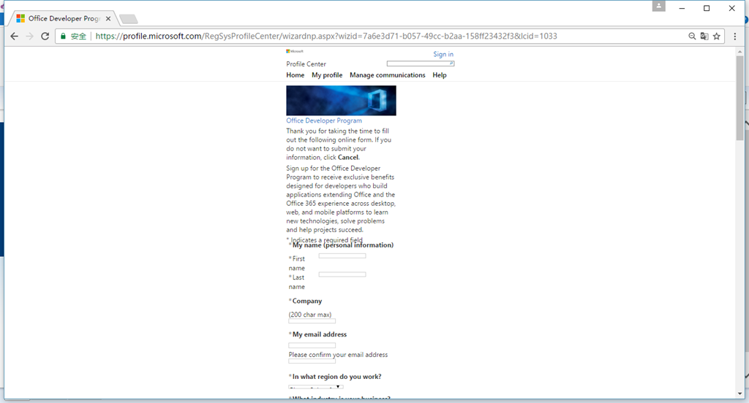
Task: Expand the work region dropdown
Action: point(316,387)
